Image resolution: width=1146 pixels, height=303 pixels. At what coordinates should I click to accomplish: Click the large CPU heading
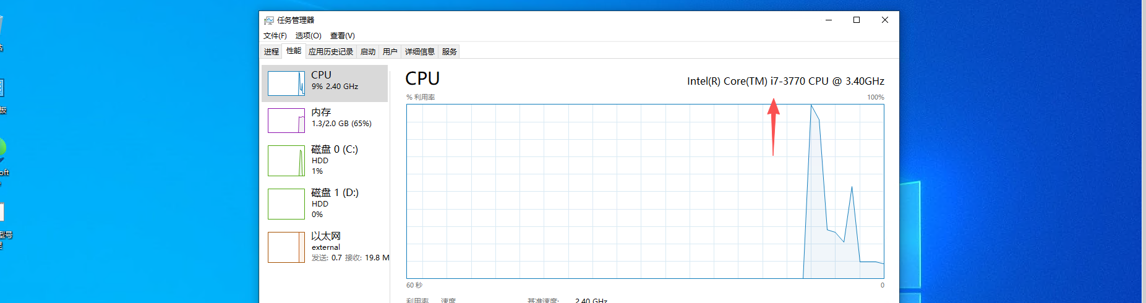(422, 79)
